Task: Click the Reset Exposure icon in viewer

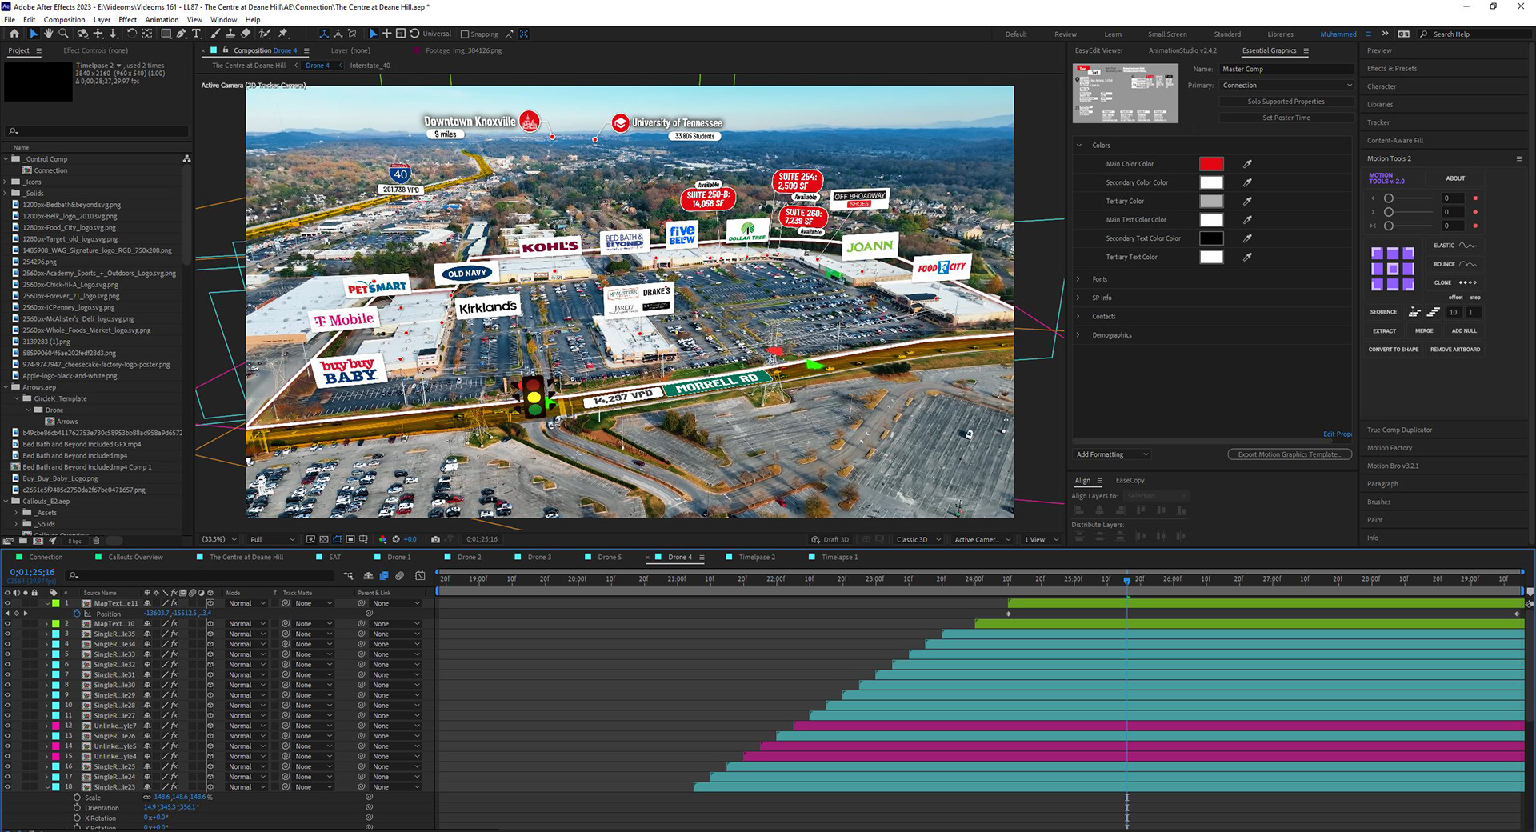Action: click(396, 539)
